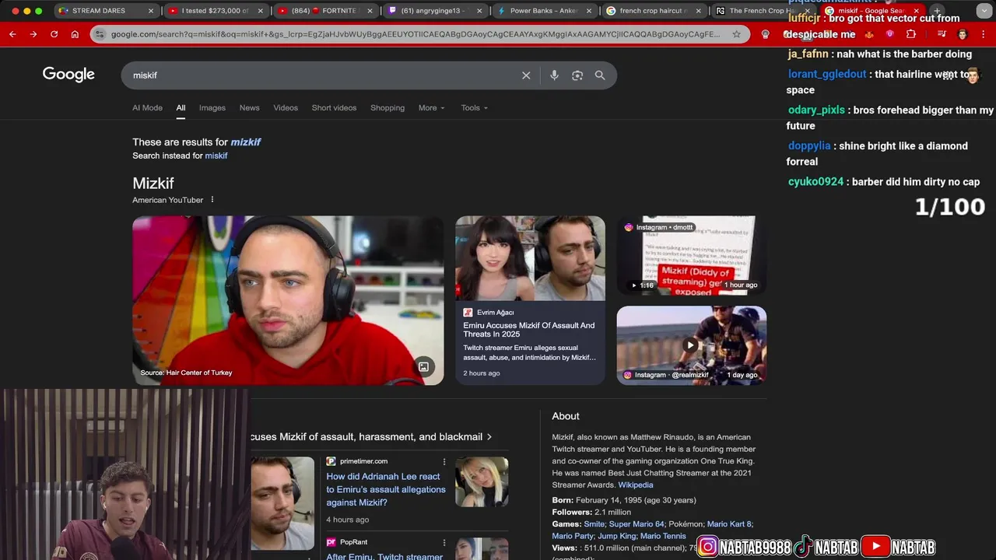Open the Jump King game link
996x560 pixels.
616,536
